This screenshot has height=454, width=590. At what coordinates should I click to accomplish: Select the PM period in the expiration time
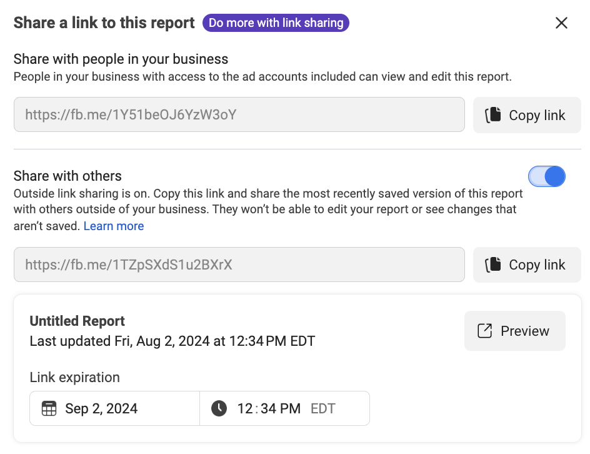(x=291, y=408)
